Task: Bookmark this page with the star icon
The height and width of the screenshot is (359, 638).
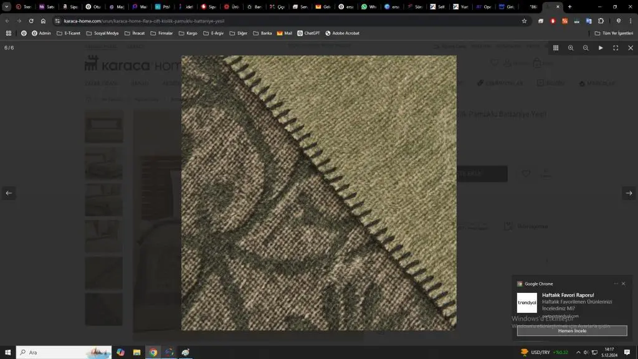Action: [x=524, y=21]
